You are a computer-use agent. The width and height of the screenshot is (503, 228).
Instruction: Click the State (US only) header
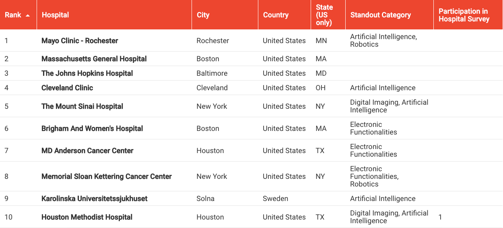324,15
